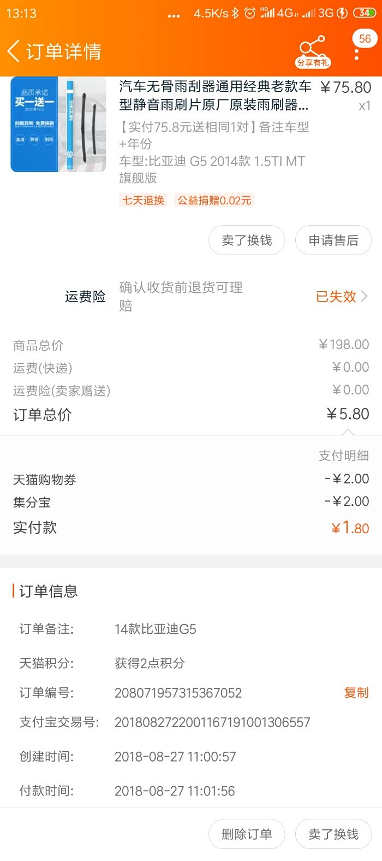Open the three-dot more options menu
This screenshot has width=382, height=861.
tap(356, 55)
